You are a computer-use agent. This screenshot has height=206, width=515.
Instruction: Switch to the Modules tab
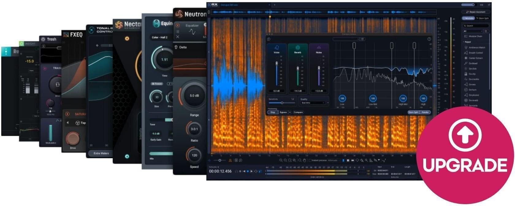pos(468,18)
